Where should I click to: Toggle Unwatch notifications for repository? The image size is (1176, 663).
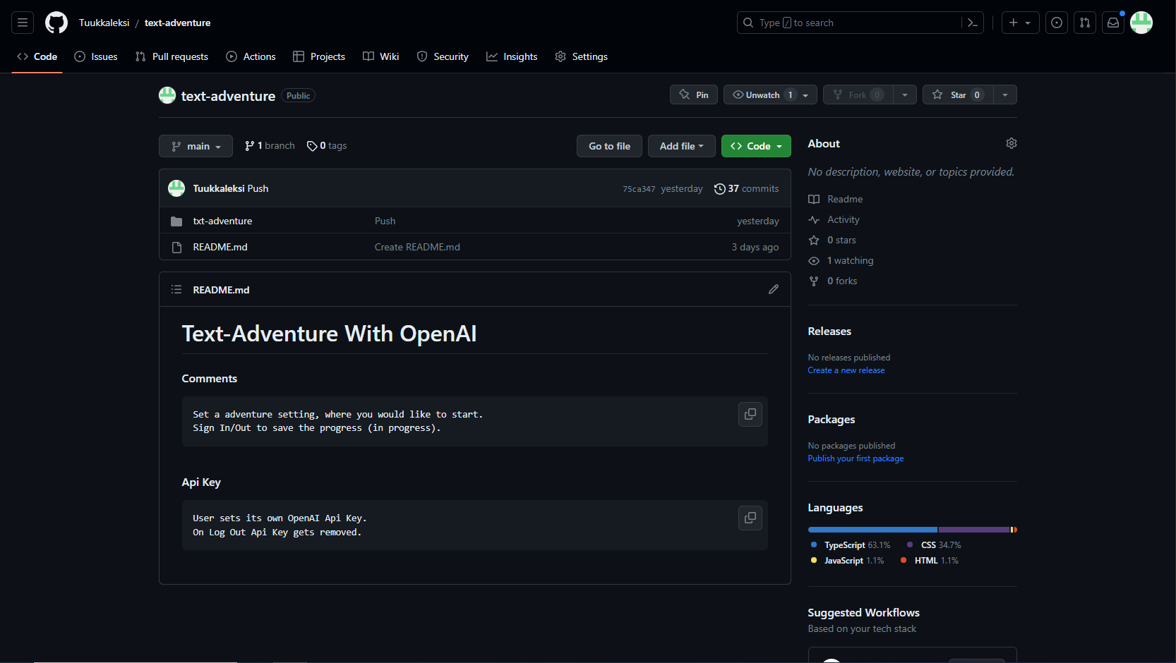[762, 95]
